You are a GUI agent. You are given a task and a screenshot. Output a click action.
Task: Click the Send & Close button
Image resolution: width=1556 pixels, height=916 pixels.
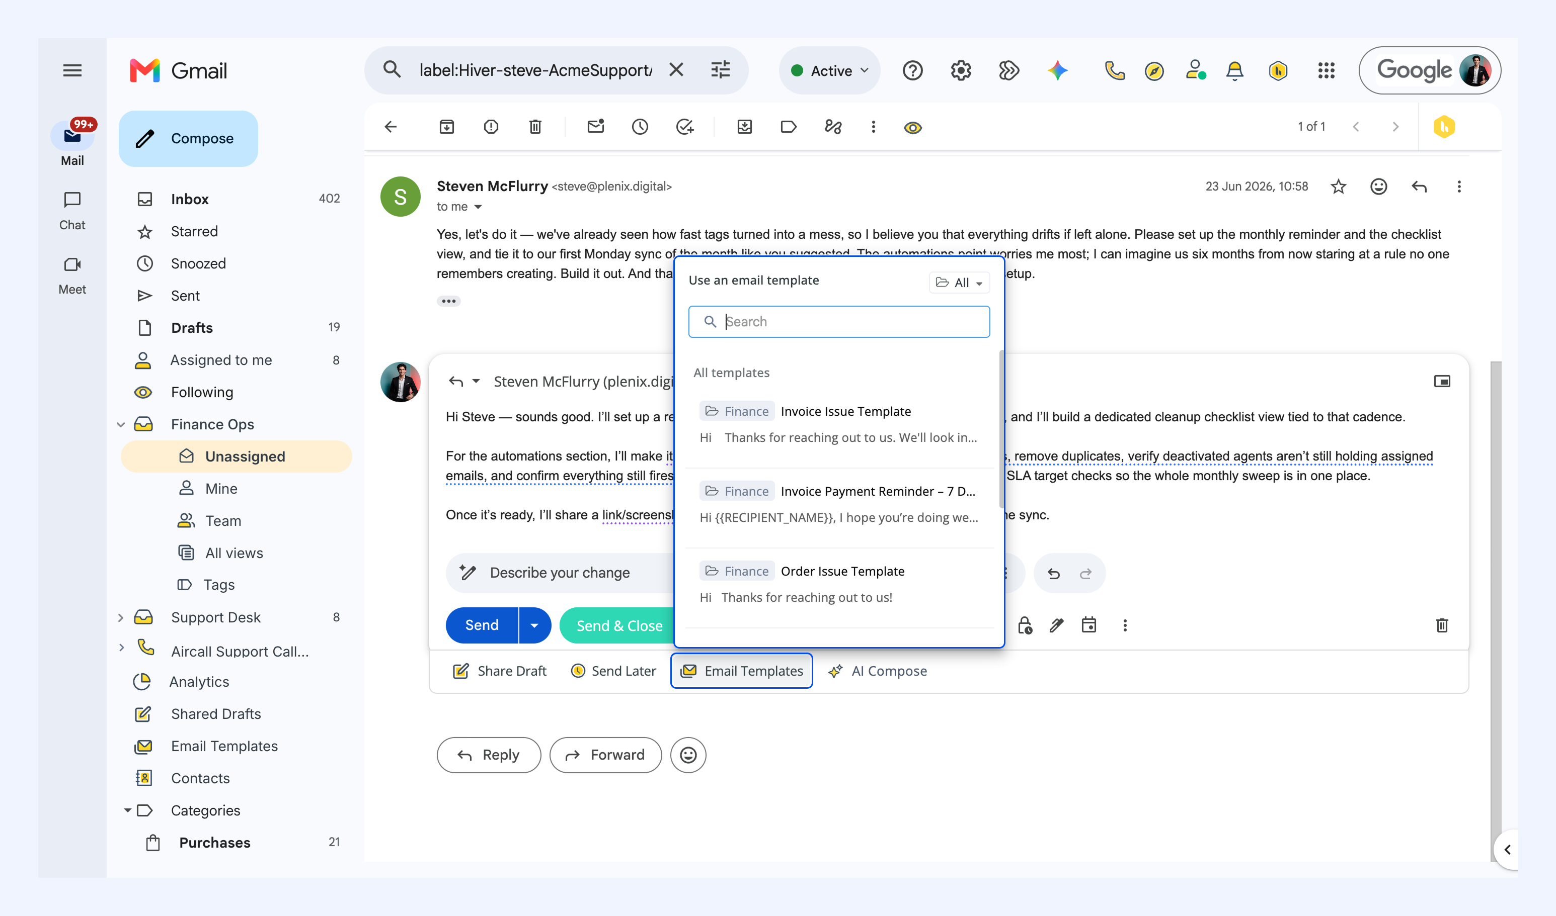pyautogui.click(x=618, y=626)
